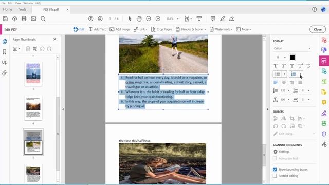Collapse the right format pane arrow
The height and width of the screenshot is (185, 329).
[x=267, y=109]
